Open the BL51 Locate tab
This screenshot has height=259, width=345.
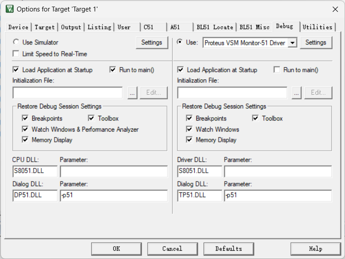(215, 27)
